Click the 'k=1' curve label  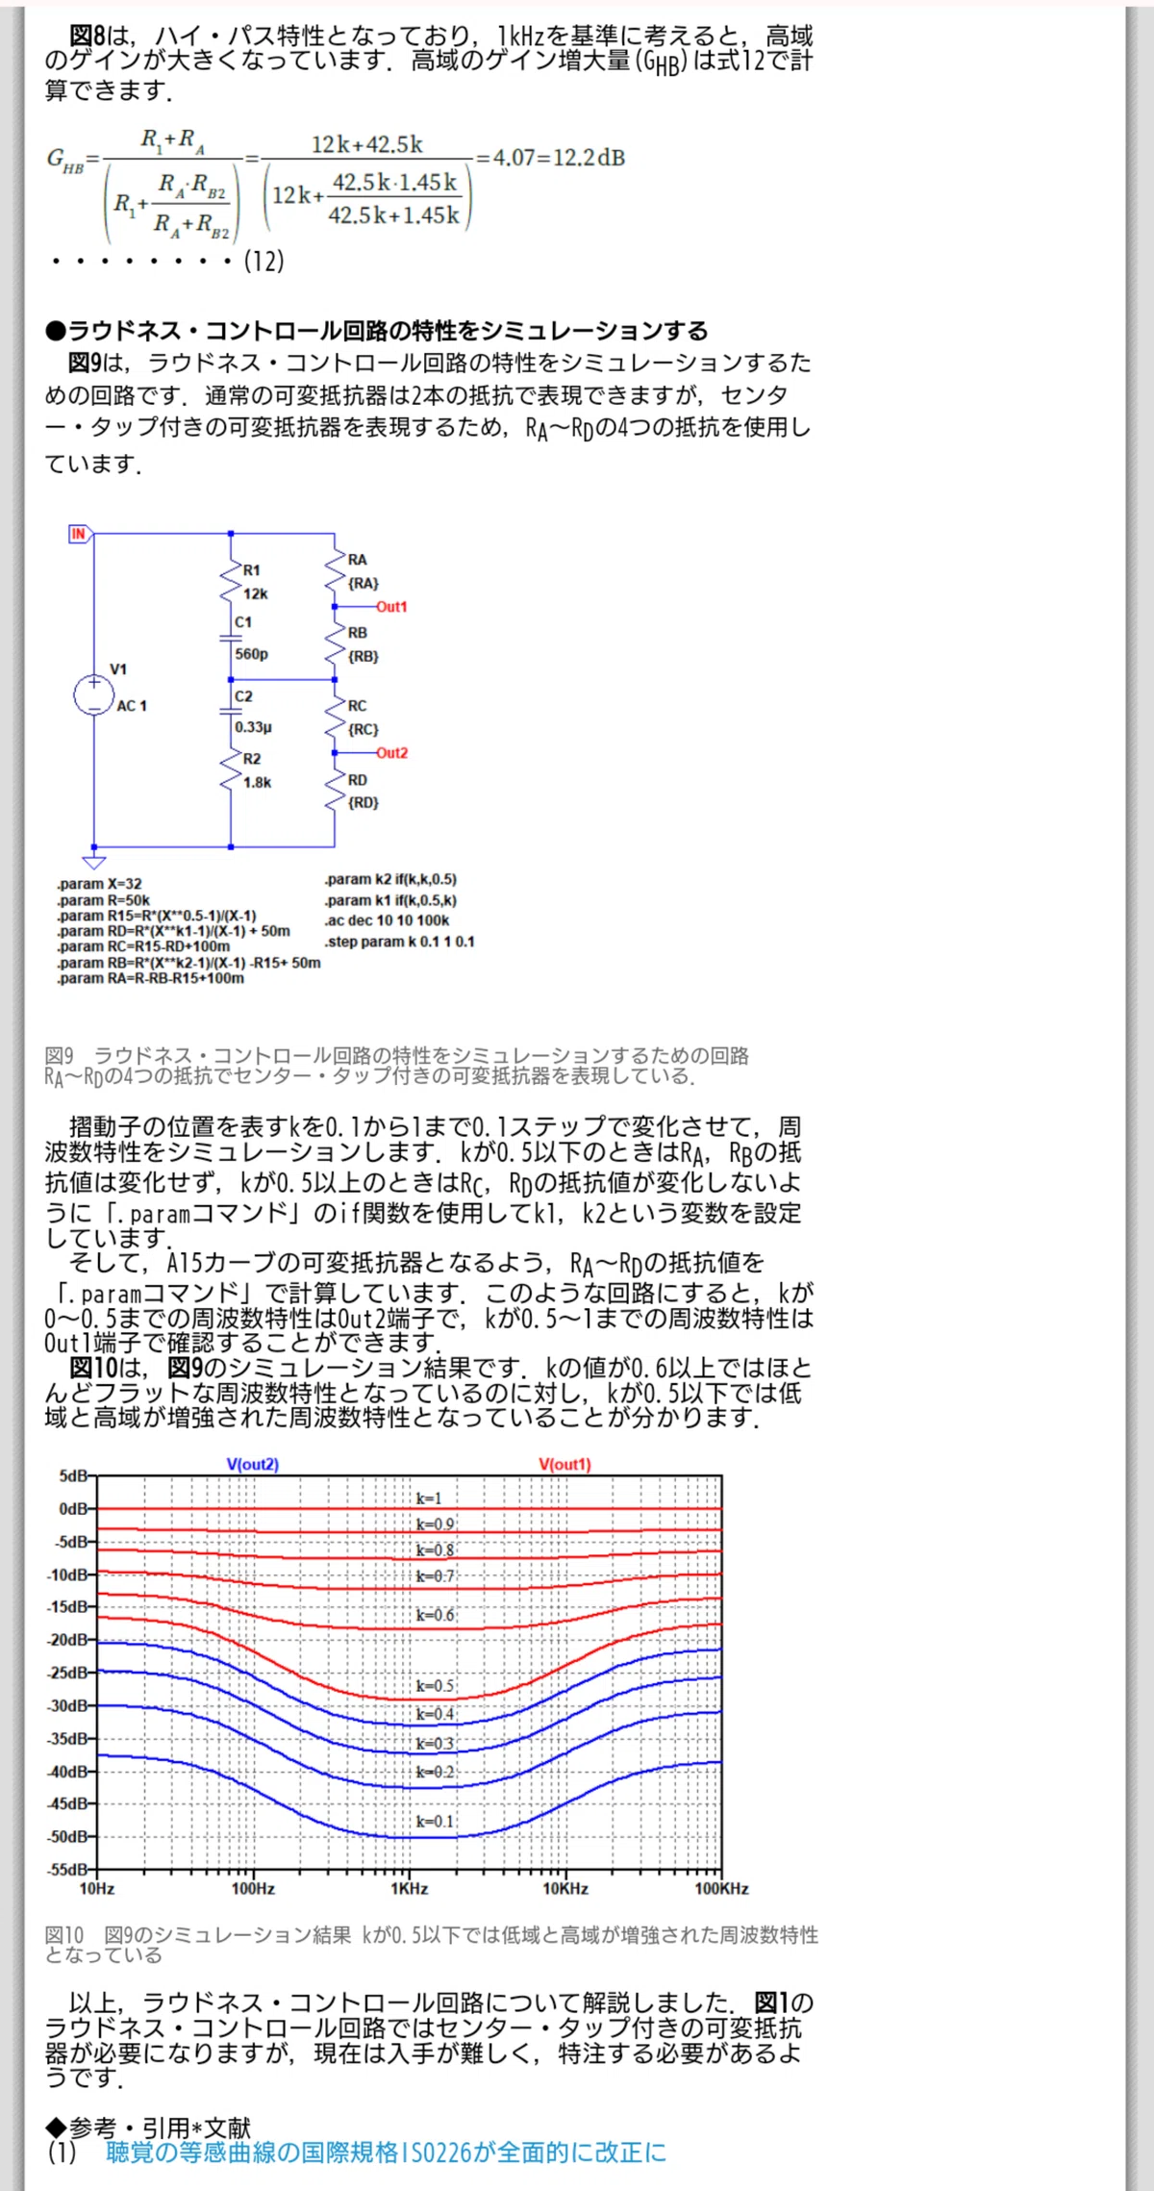point(429,1498)
